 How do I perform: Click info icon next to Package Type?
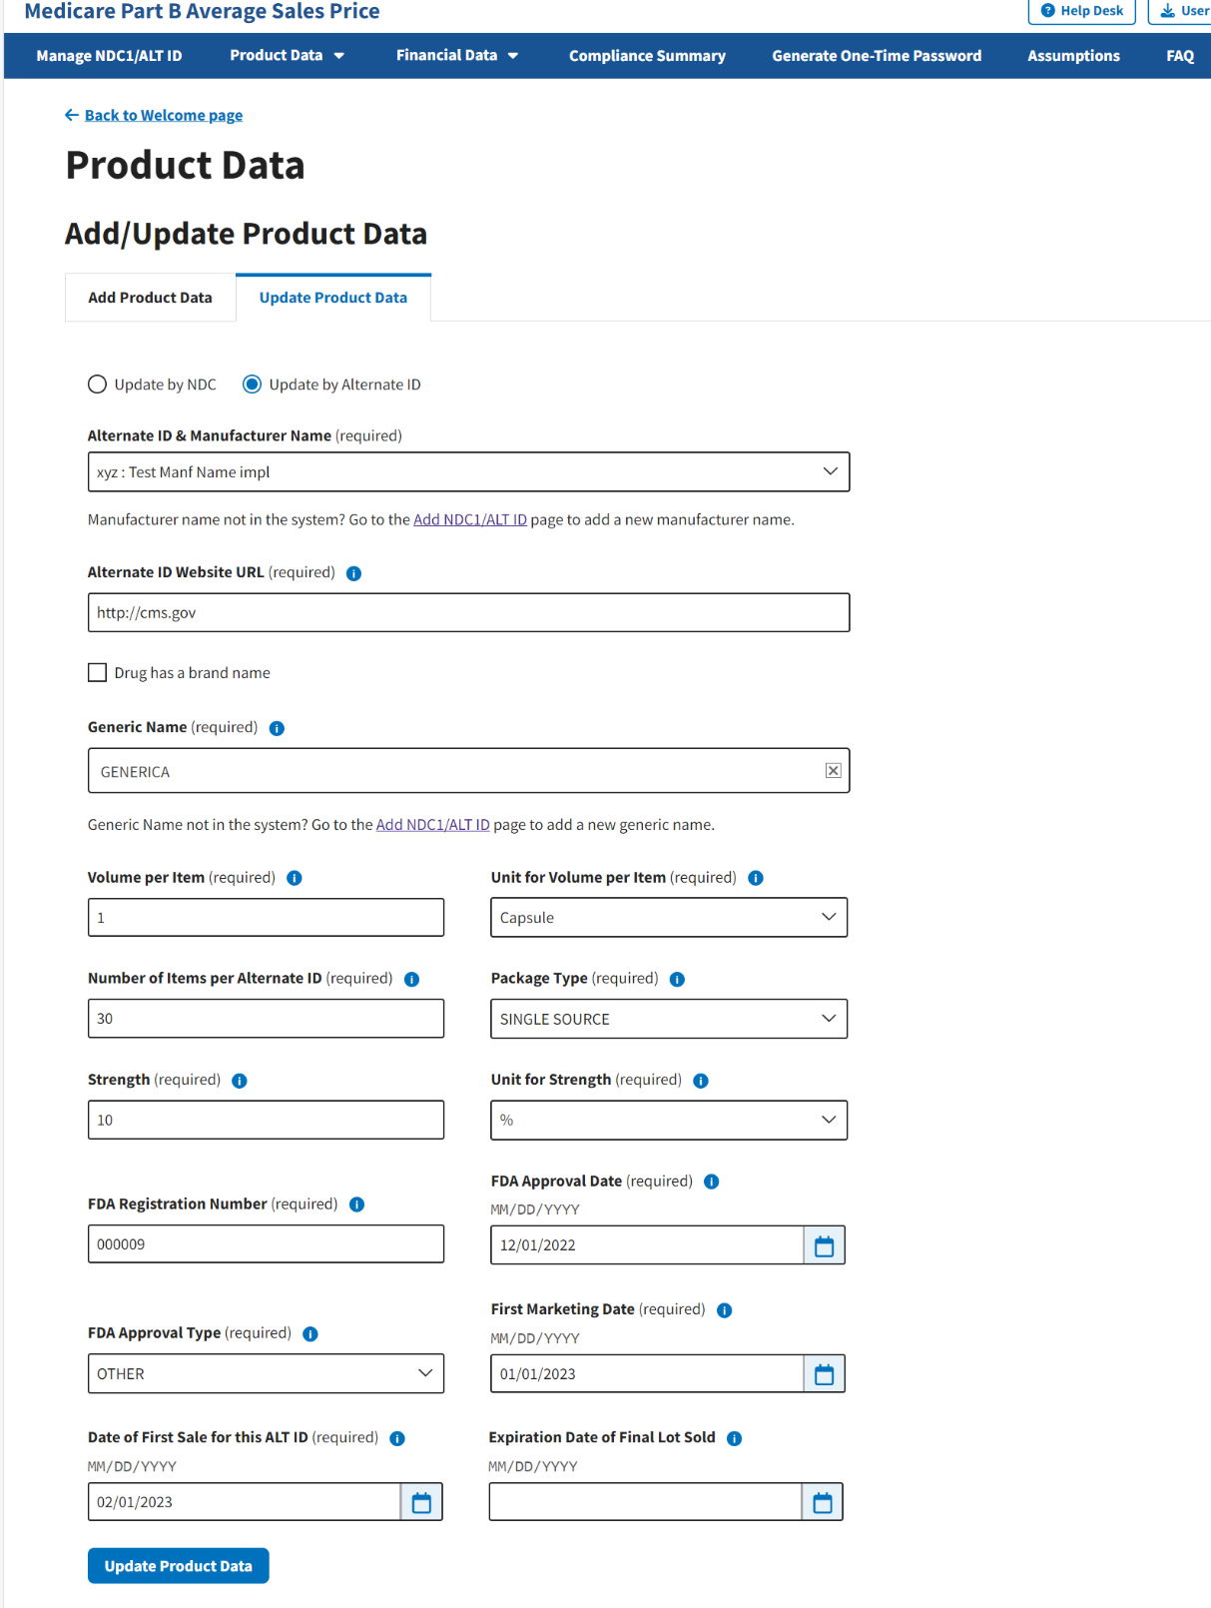tap(677, 979)
